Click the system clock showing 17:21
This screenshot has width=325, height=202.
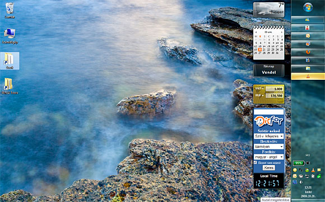(x=308, y=187)
